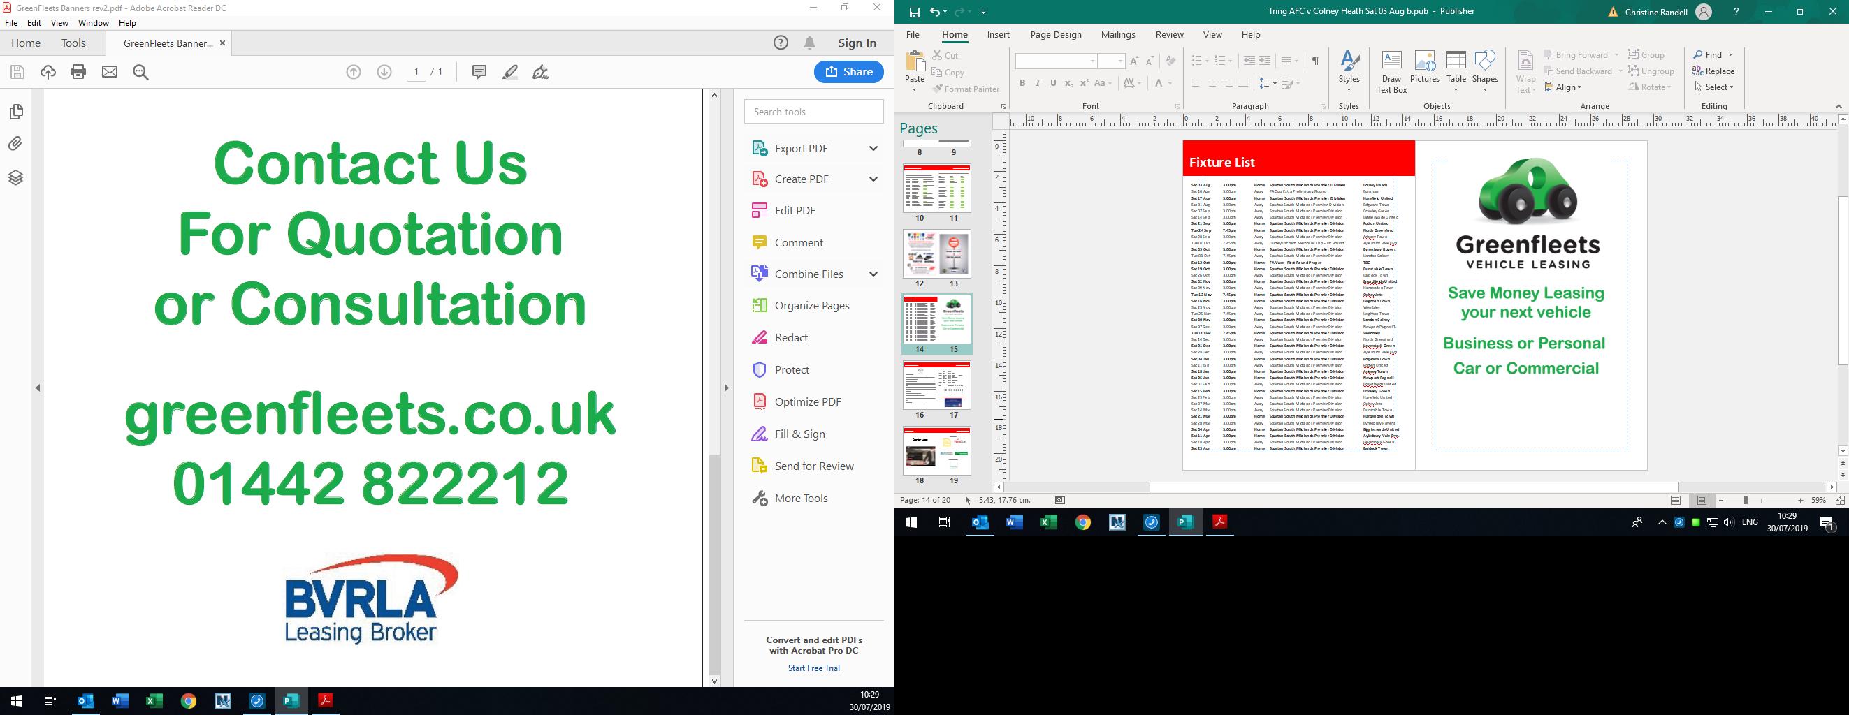Click Format Painter in Publisher

[966, 89]
